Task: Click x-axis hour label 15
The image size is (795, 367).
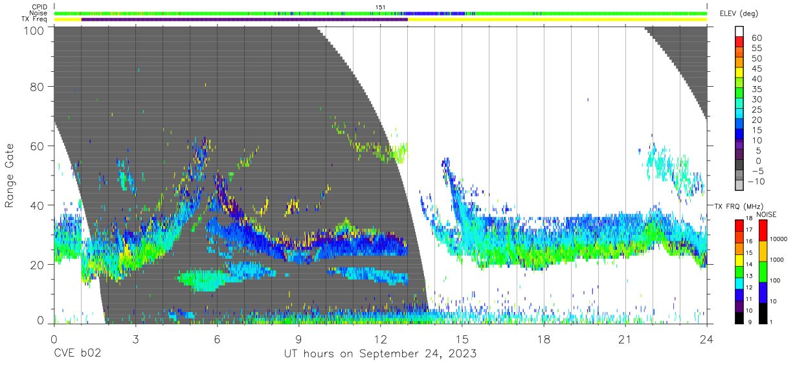Action: [x=462, y=339]
